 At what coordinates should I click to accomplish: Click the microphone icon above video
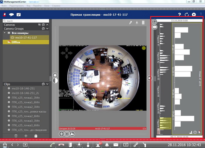tap(131, 22)
